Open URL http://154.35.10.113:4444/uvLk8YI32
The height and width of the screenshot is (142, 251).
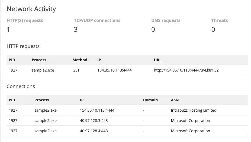[186, 70]
